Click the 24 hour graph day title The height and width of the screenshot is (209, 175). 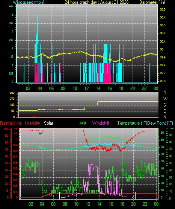[x=97, y=2]
